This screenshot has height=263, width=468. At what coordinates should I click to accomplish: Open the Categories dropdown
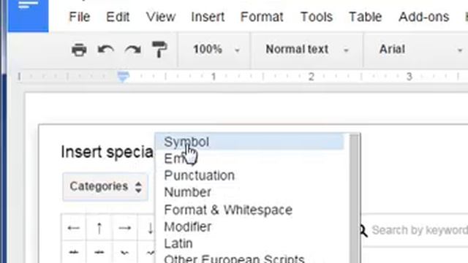click(105, 187)
